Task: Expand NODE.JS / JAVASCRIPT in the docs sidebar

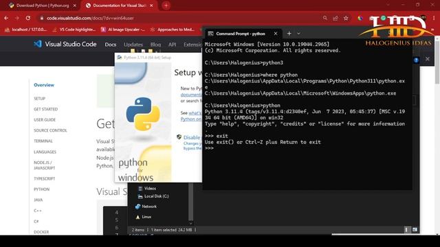Action: tap(44, 165)
